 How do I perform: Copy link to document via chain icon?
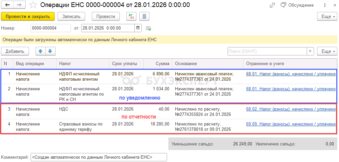pyautogui.click(x=272, y=5)
